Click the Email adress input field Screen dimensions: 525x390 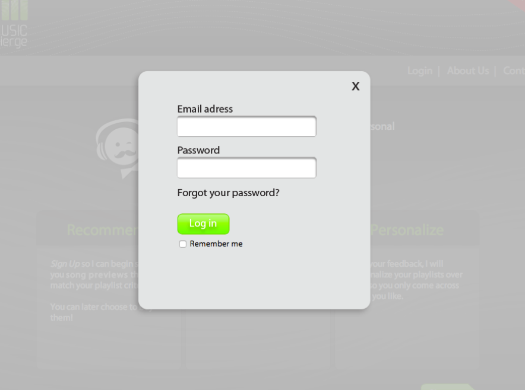pyautogui.click(x=247, y=126)
